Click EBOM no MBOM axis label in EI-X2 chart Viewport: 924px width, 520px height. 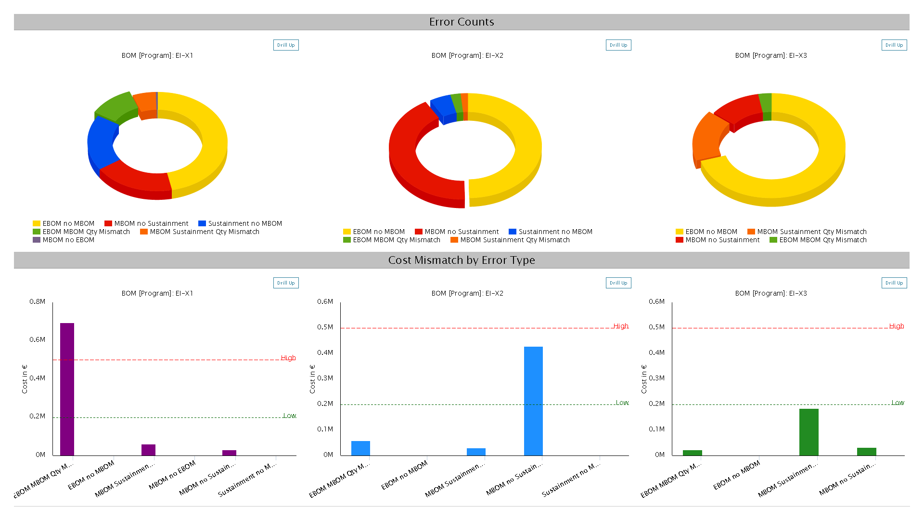[x=404, y=475]
